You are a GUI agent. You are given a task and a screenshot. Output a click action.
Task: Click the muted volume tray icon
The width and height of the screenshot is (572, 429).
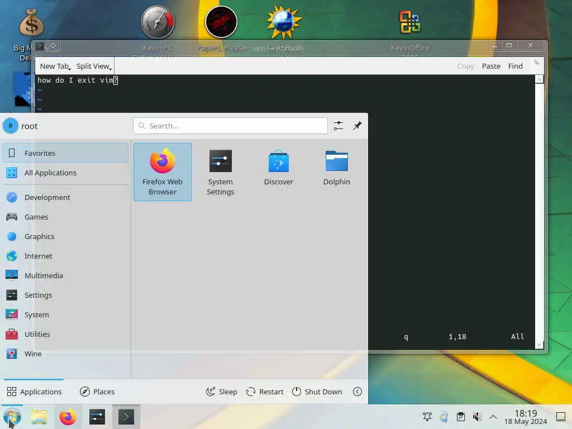[477, 417]
